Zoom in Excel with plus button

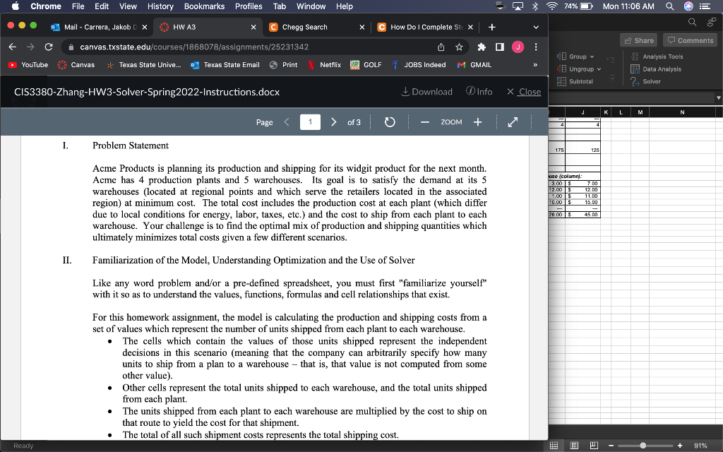coord(680,446)
